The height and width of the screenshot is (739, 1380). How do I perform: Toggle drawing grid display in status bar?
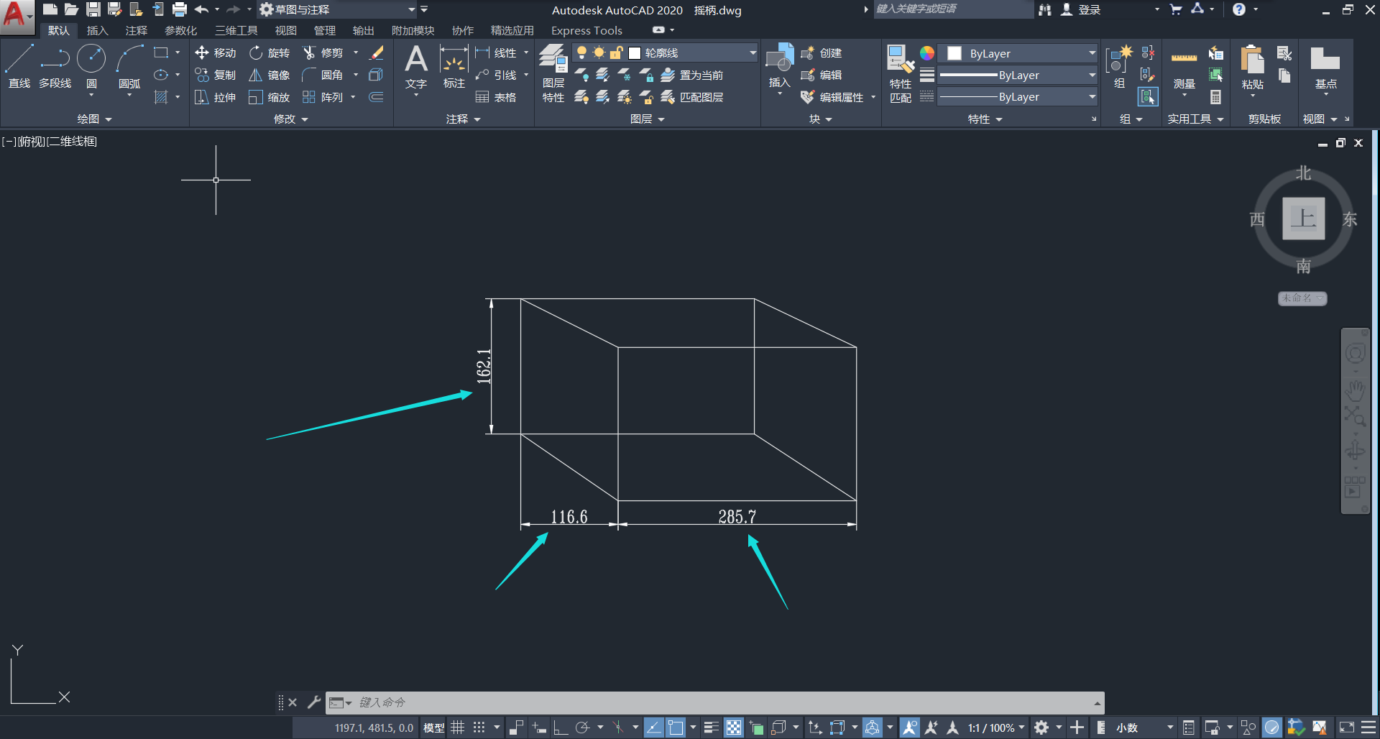coord(458,727)
